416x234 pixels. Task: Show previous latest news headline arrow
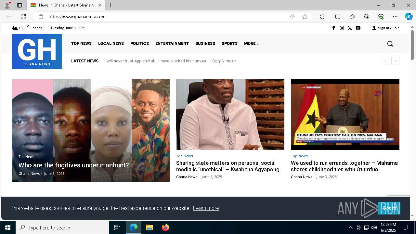point(385,61)
